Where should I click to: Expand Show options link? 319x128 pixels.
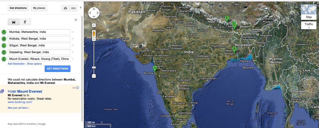click(x=34, y=64)
